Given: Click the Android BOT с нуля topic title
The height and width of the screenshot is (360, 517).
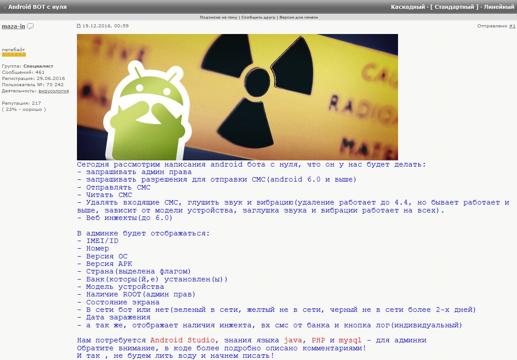Looking at the screenshot, I should pos(37,7).
